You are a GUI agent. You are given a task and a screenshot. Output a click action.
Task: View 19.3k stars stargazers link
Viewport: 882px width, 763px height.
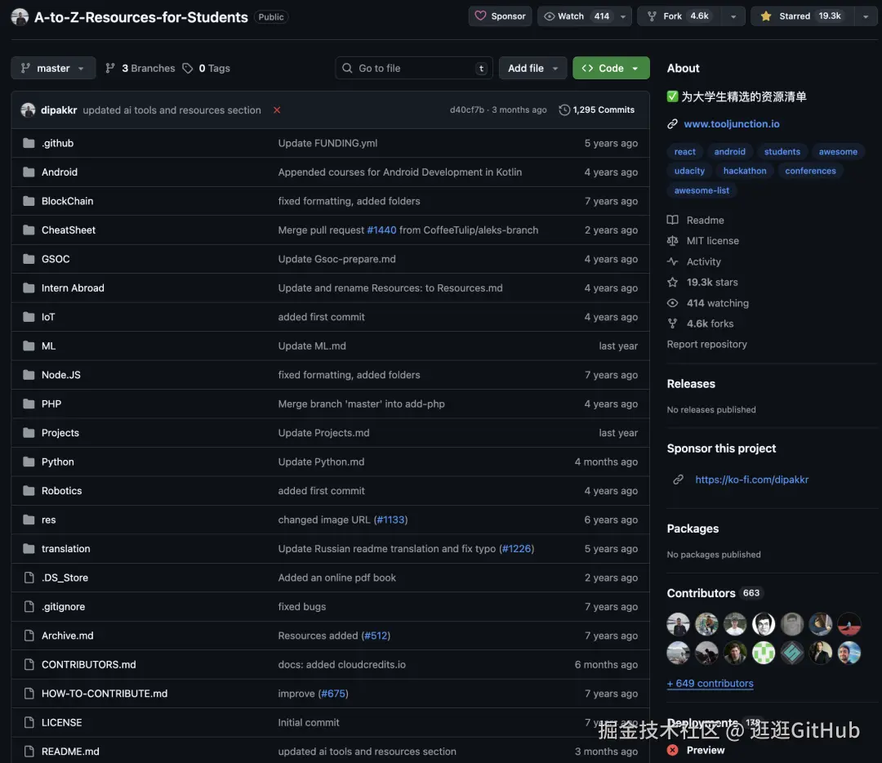coord(702,282)
